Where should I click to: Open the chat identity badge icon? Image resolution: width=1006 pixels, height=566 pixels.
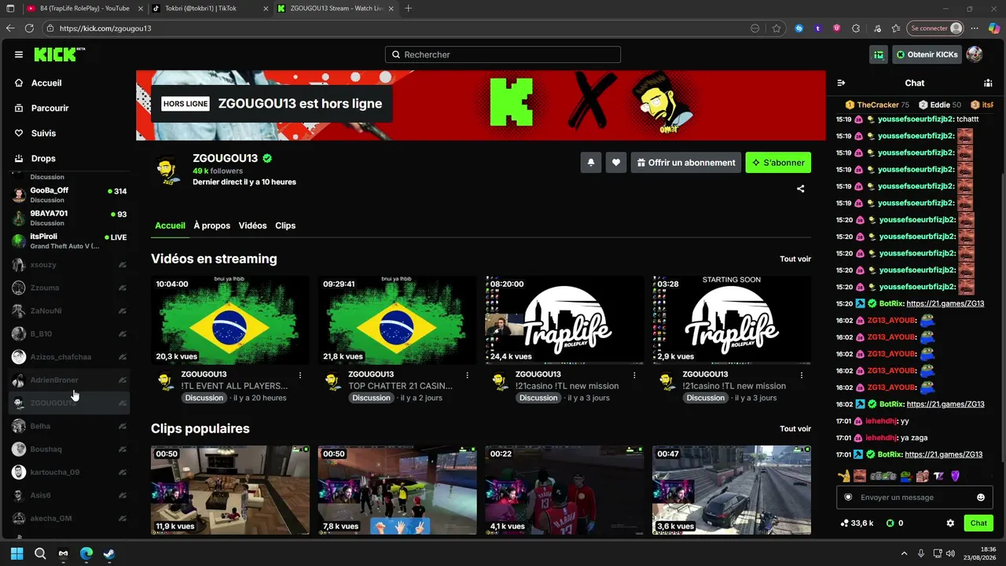tap(848, 498)
